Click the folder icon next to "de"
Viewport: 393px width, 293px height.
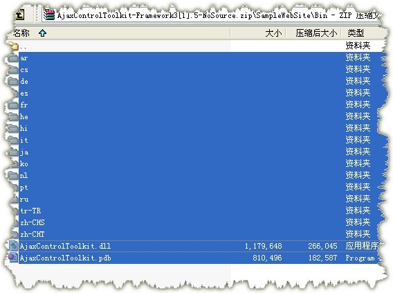(x=12, y=82)
